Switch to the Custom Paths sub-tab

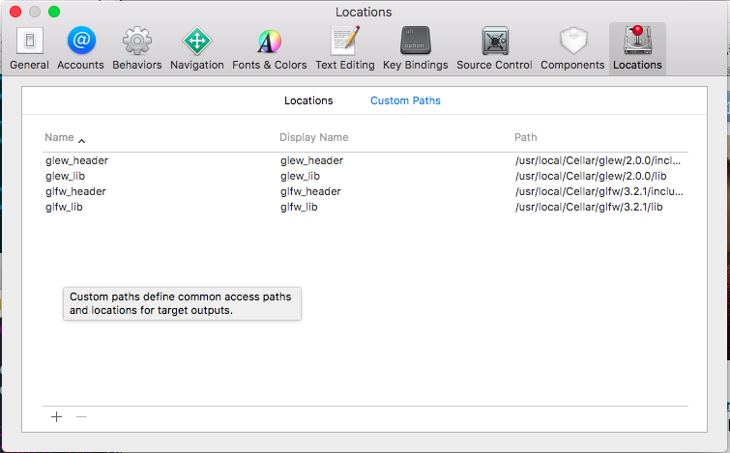pos(405,100)
